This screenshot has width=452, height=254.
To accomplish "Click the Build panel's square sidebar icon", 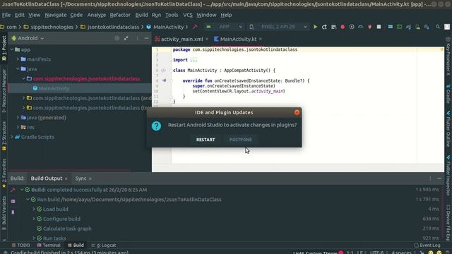I will click(13, 201).
